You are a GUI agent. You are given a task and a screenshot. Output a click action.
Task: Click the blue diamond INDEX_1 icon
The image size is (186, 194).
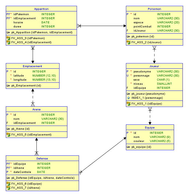[129, 98]
